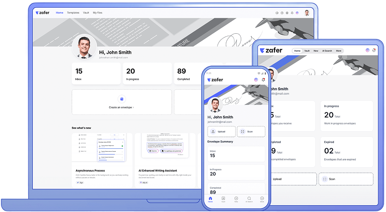Open the purple AI icon on the phone header
386x212 pixels.
(x=256, y=80)
